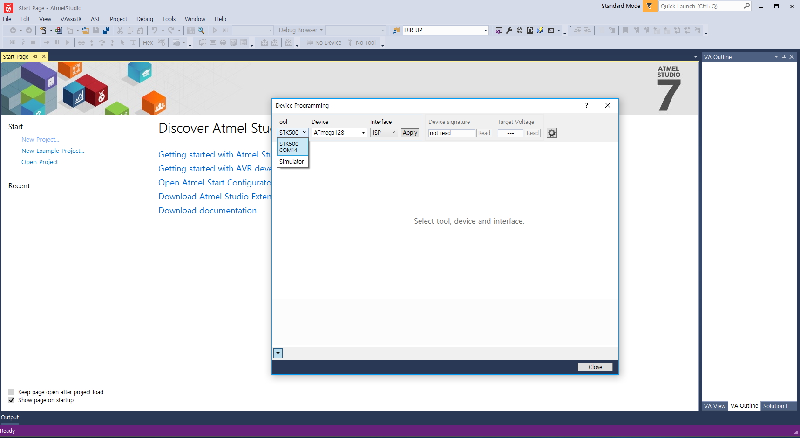Image resolution: width=800 pixels, height=438 pixels.
Task: Click the Paste toolbar icon
Action: point(140,30)
